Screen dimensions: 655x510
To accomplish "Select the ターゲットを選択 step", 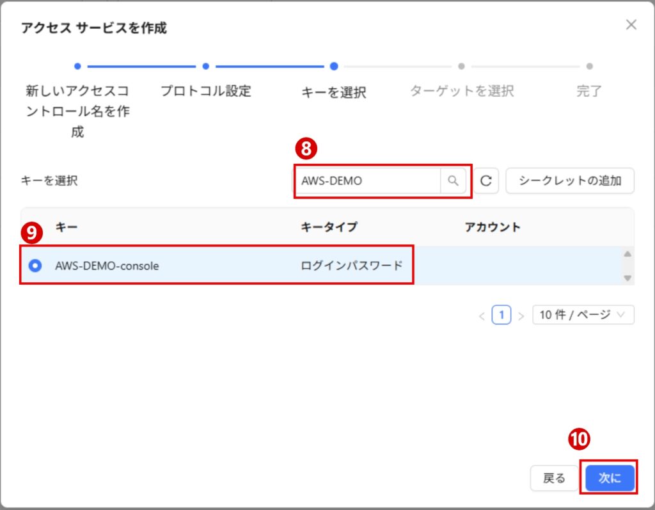I will click(x=461, y=91).
